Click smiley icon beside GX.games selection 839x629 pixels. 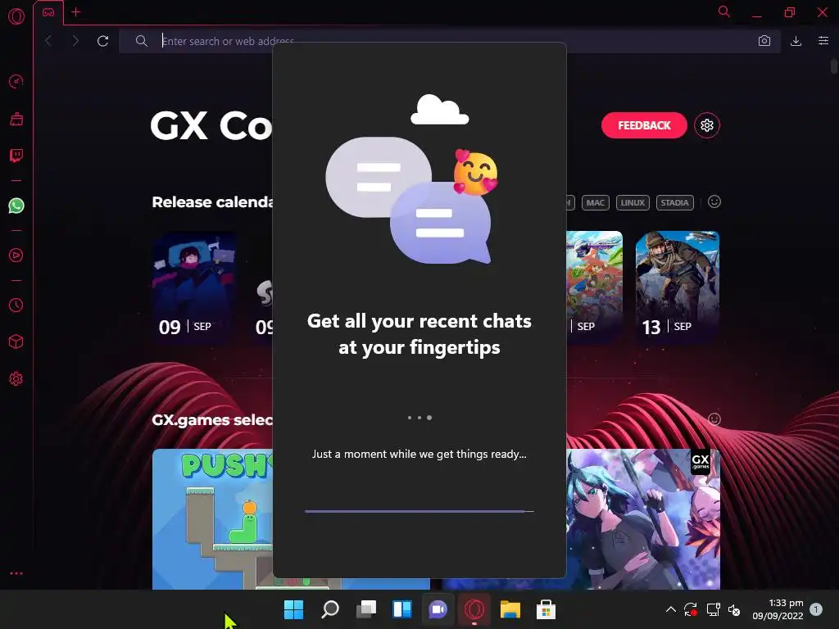[714, 419]
